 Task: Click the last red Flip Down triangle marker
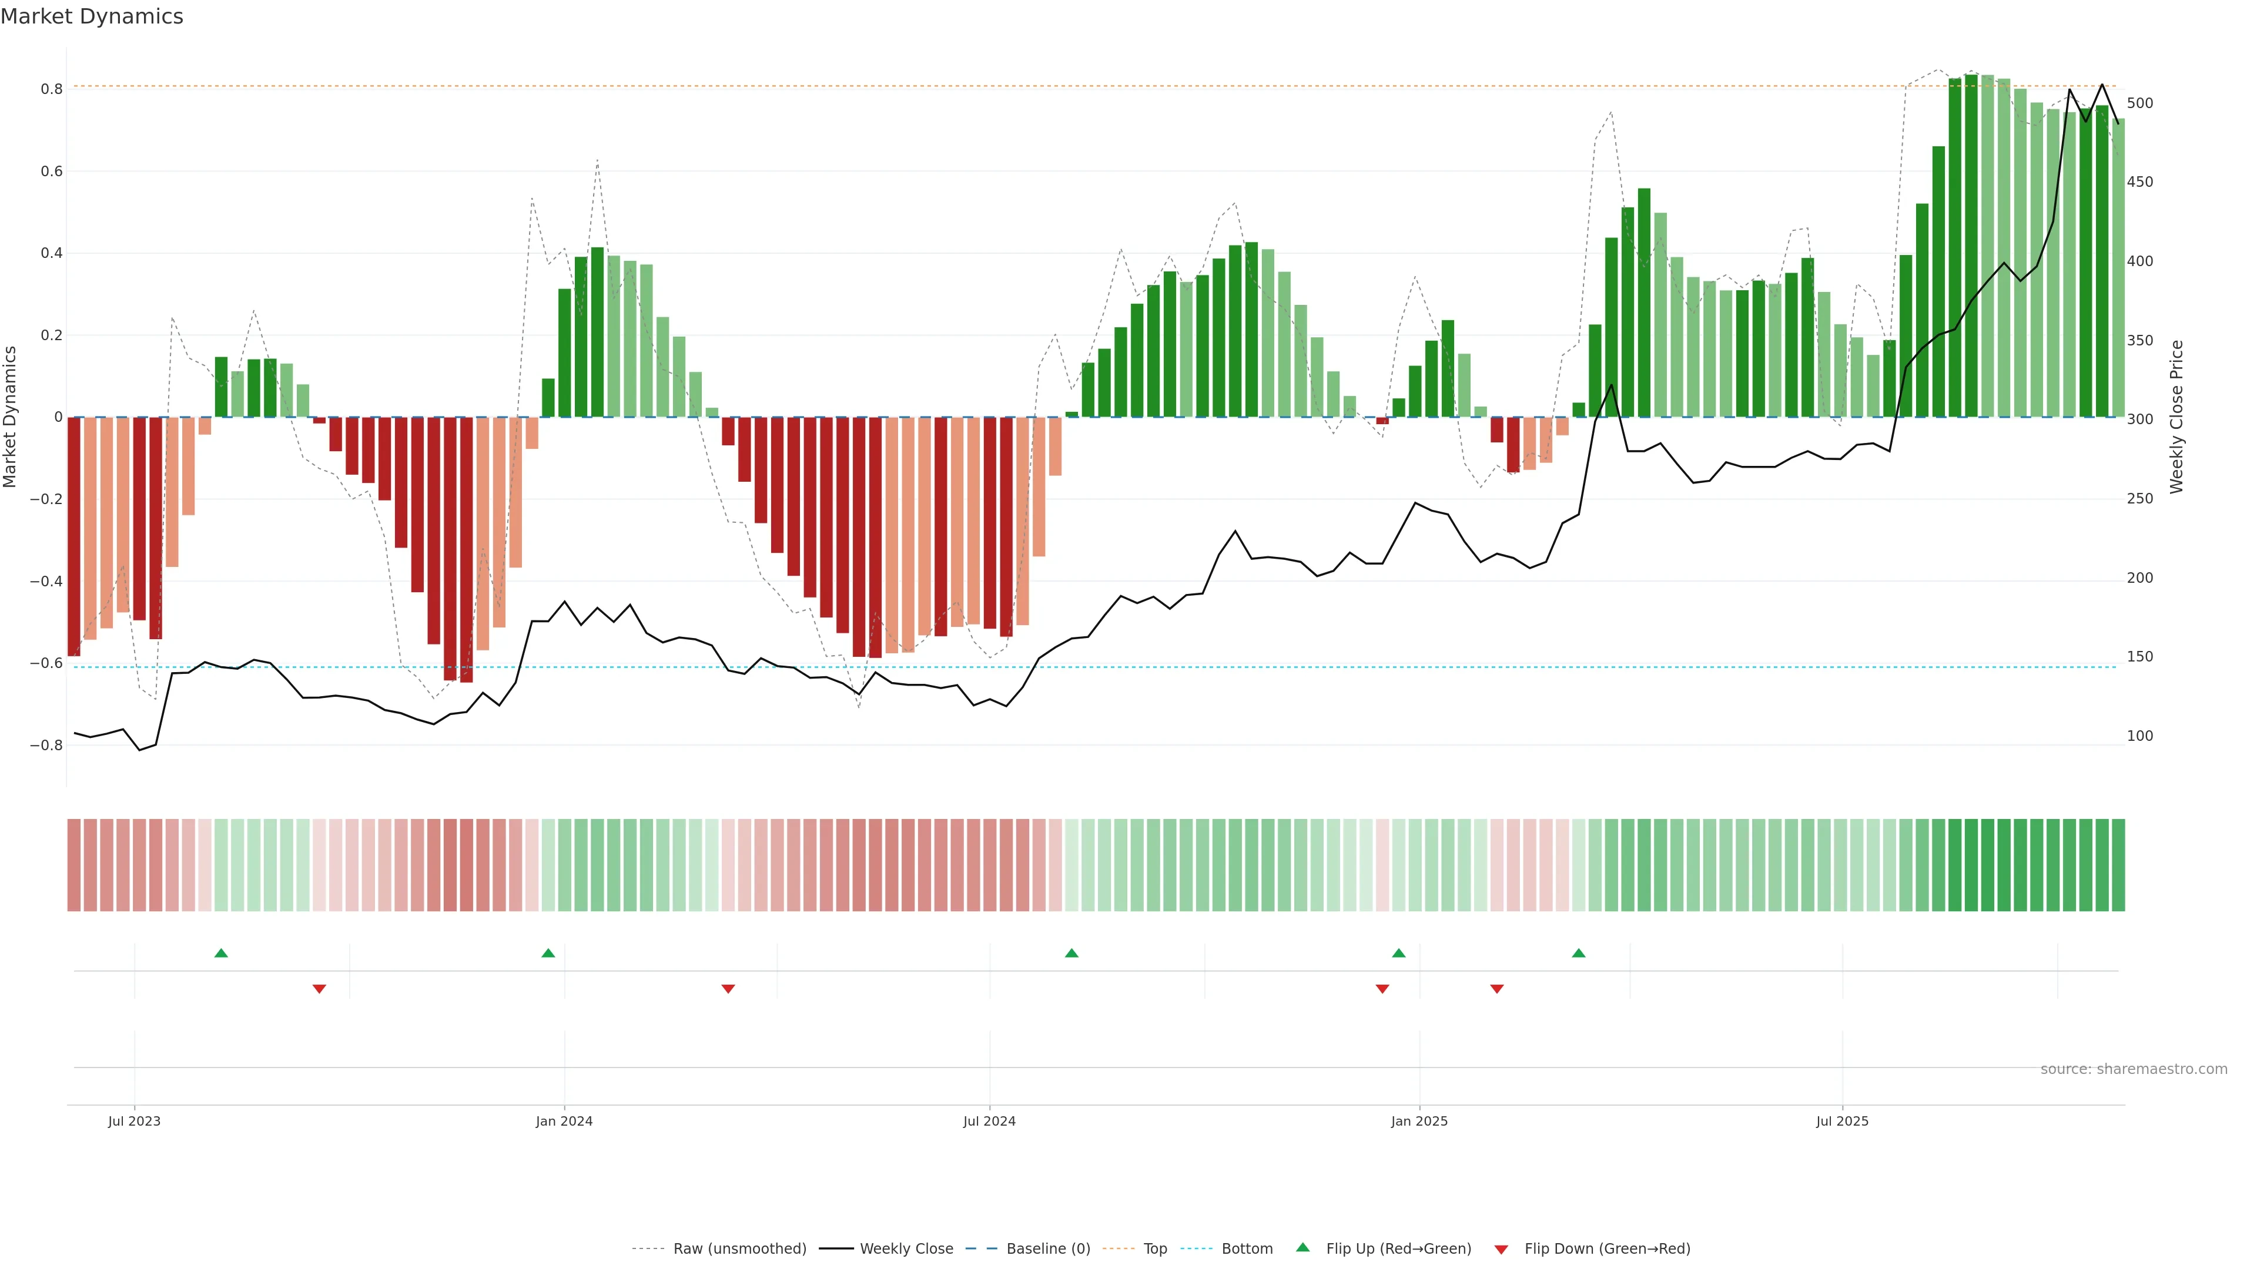1496,989
